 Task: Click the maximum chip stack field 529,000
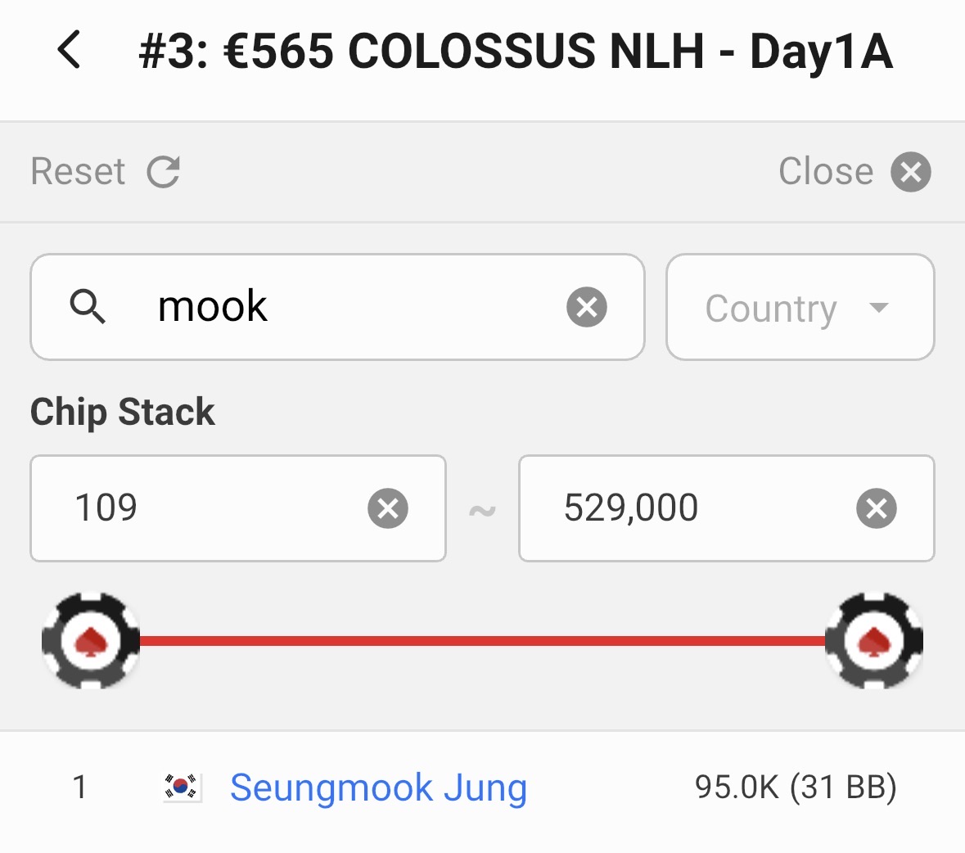pos(688,508)
